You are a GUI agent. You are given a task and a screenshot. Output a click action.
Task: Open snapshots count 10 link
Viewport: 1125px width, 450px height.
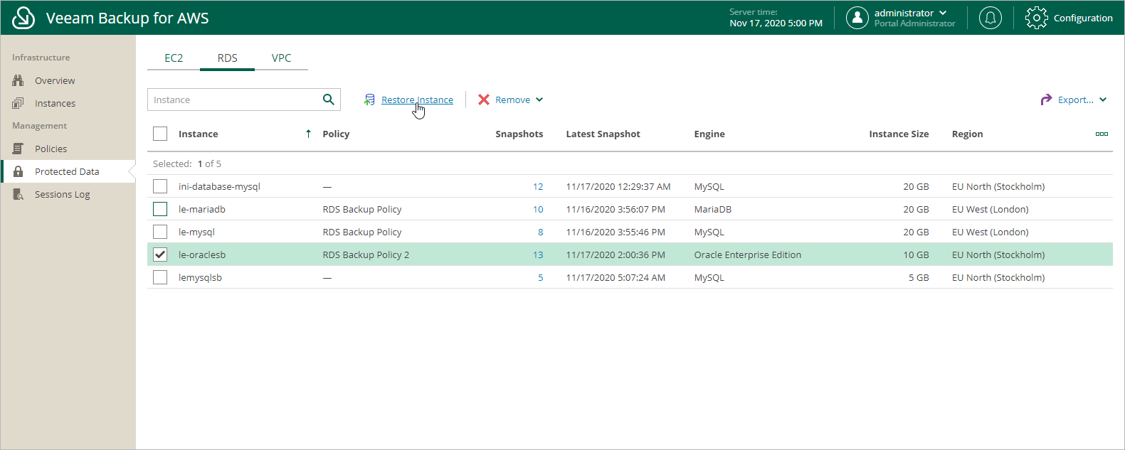[x=538, y=210]
